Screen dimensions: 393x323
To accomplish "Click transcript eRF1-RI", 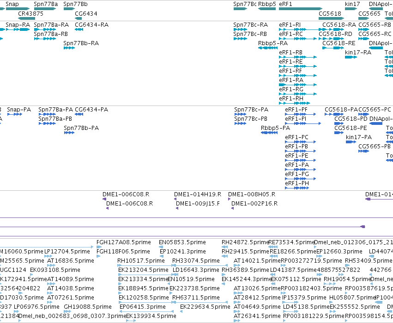I will pos(301,29).
